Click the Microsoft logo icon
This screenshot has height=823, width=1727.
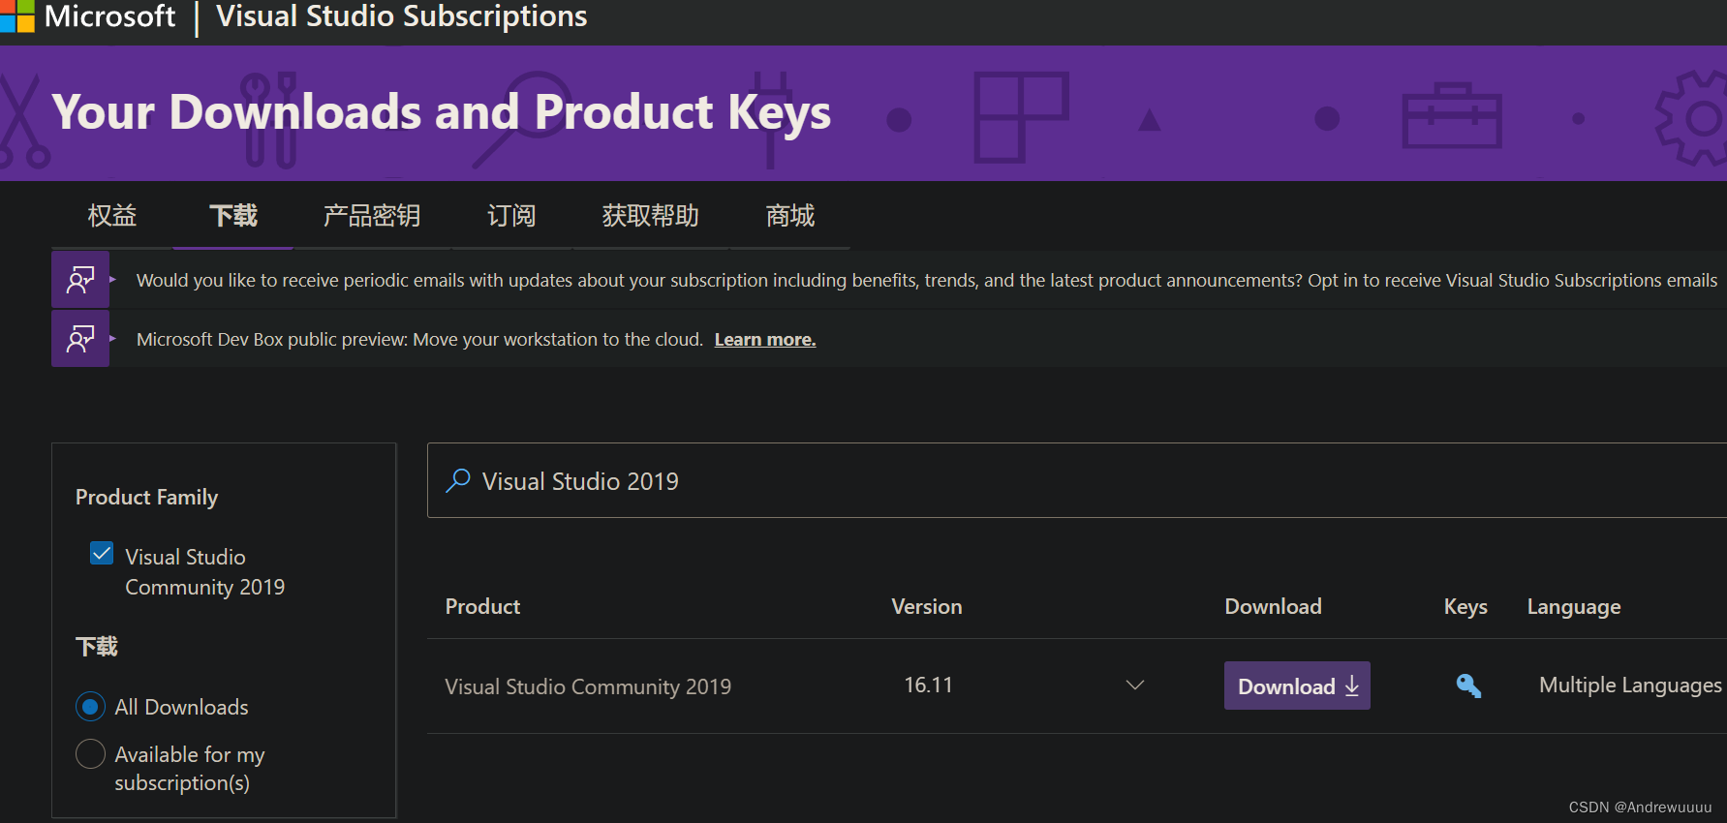16,15
